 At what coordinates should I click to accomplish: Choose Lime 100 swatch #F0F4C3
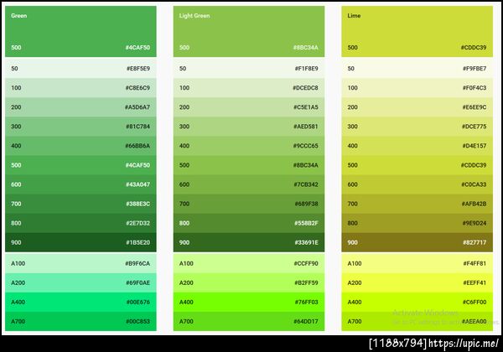417,88
